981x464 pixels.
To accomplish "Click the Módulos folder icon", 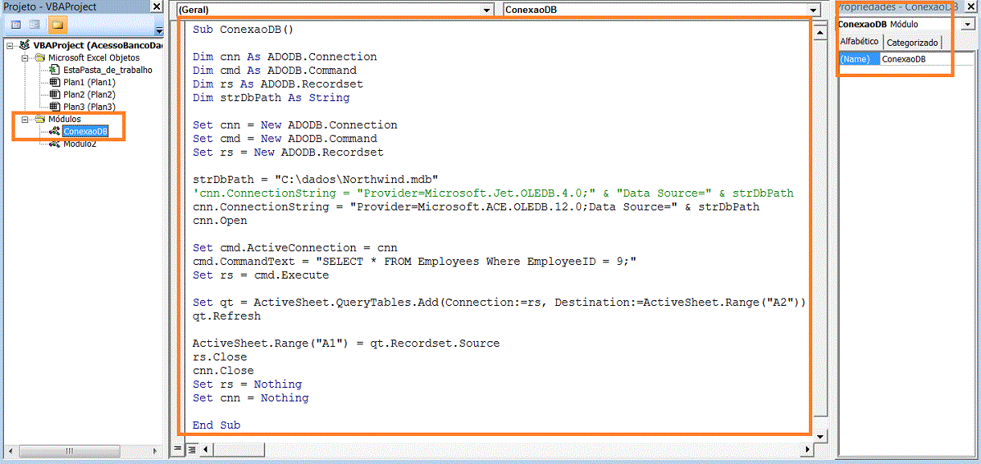I will coord(39,119).
